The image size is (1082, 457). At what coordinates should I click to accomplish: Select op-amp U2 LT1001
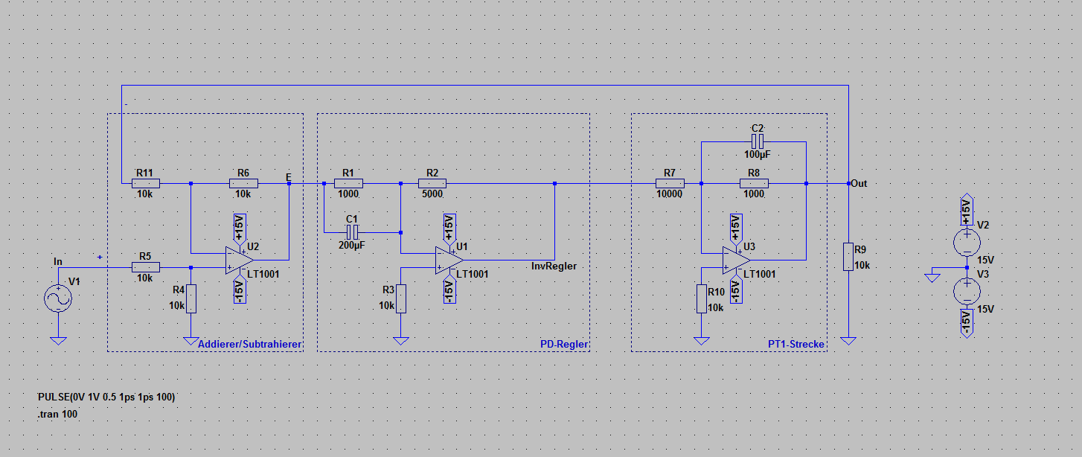pos(237,259)
